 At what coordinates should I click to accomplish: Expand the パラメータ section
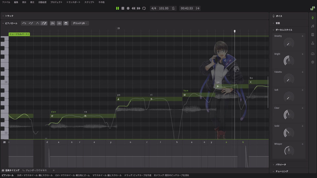[x=273, y=165]
